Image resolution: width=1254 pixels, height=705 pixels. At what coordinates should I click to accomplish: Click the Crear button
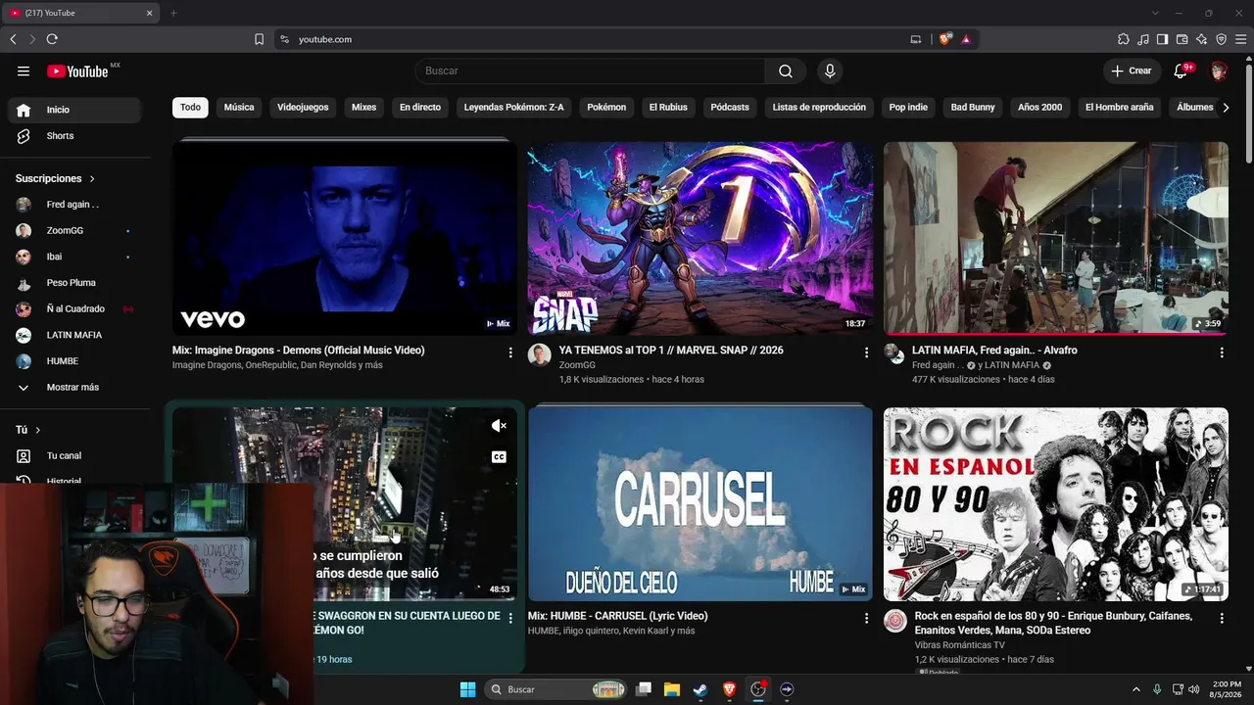point(1132,70)
